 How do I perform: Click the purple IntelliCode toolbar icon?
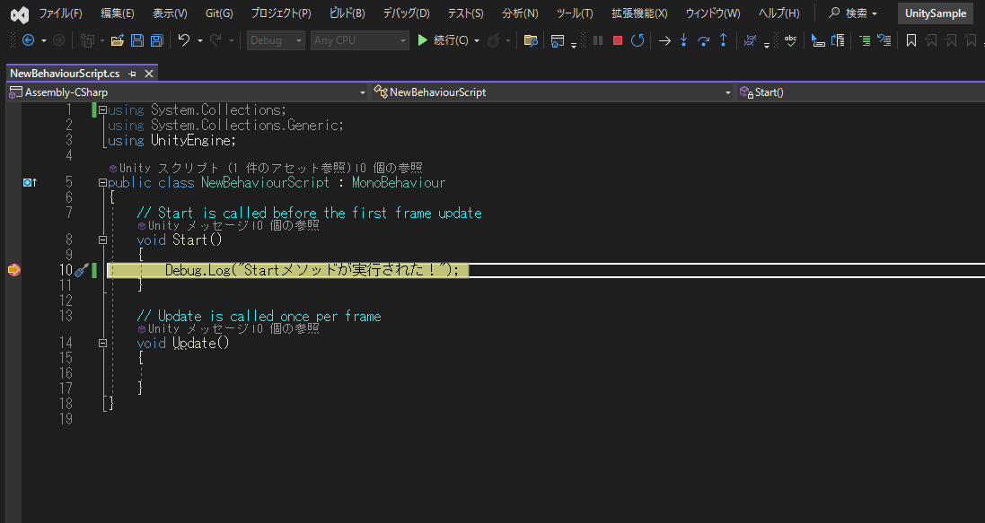(750, 40)
